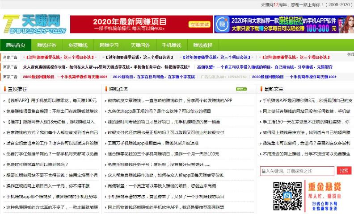
Task: Open 想要长期做网站不要不舍得花钱 article
Action: pyautogui.click(x=52, y=175)
